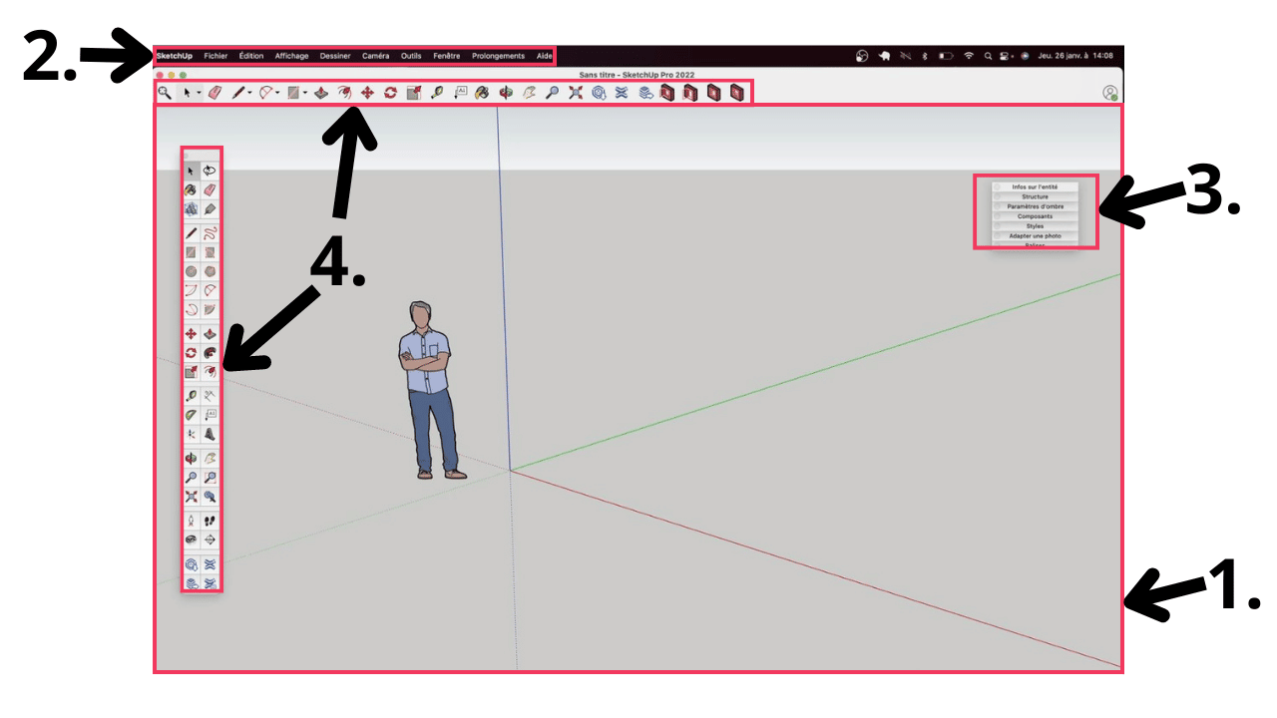Click Zoom Extents in top toolbar
The height and width of the screenshot is (718, 1277).
click(576, 93)
